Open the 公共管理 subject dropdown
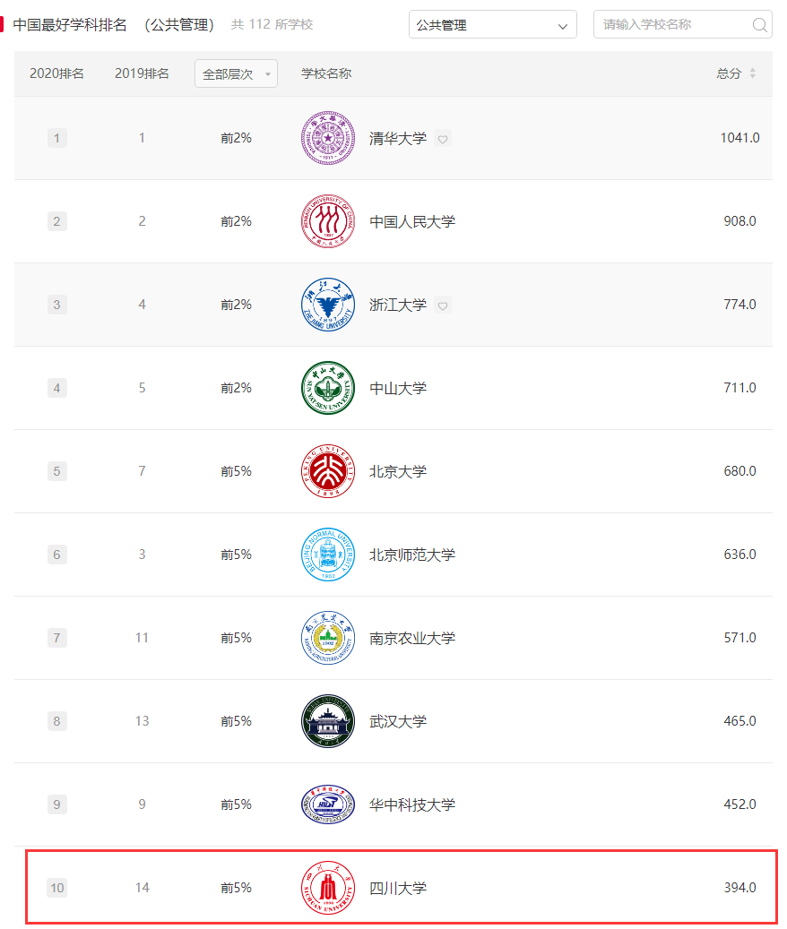The height and width of the screenshot is (929, 787). tap(492, 24)
